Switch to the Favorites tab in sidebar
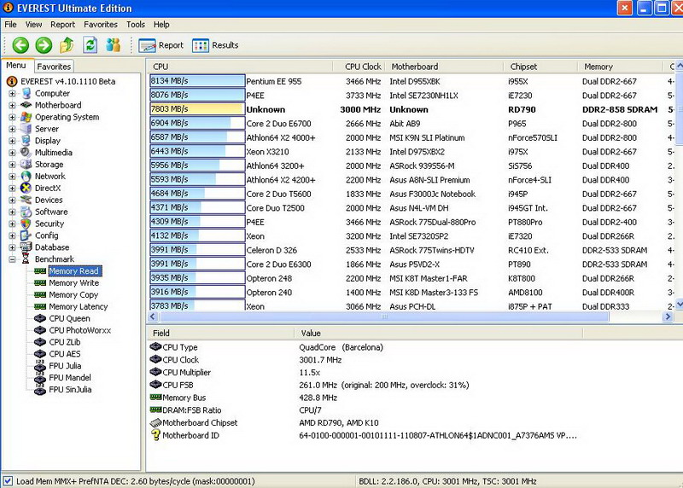The height and width of the screenshot is (488, 683). [x=54, y=67]
